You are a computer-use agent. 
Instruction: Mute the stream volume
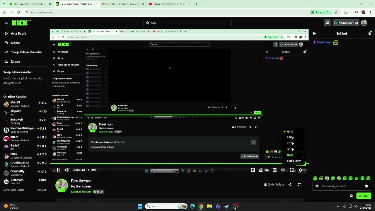[67, 170]
